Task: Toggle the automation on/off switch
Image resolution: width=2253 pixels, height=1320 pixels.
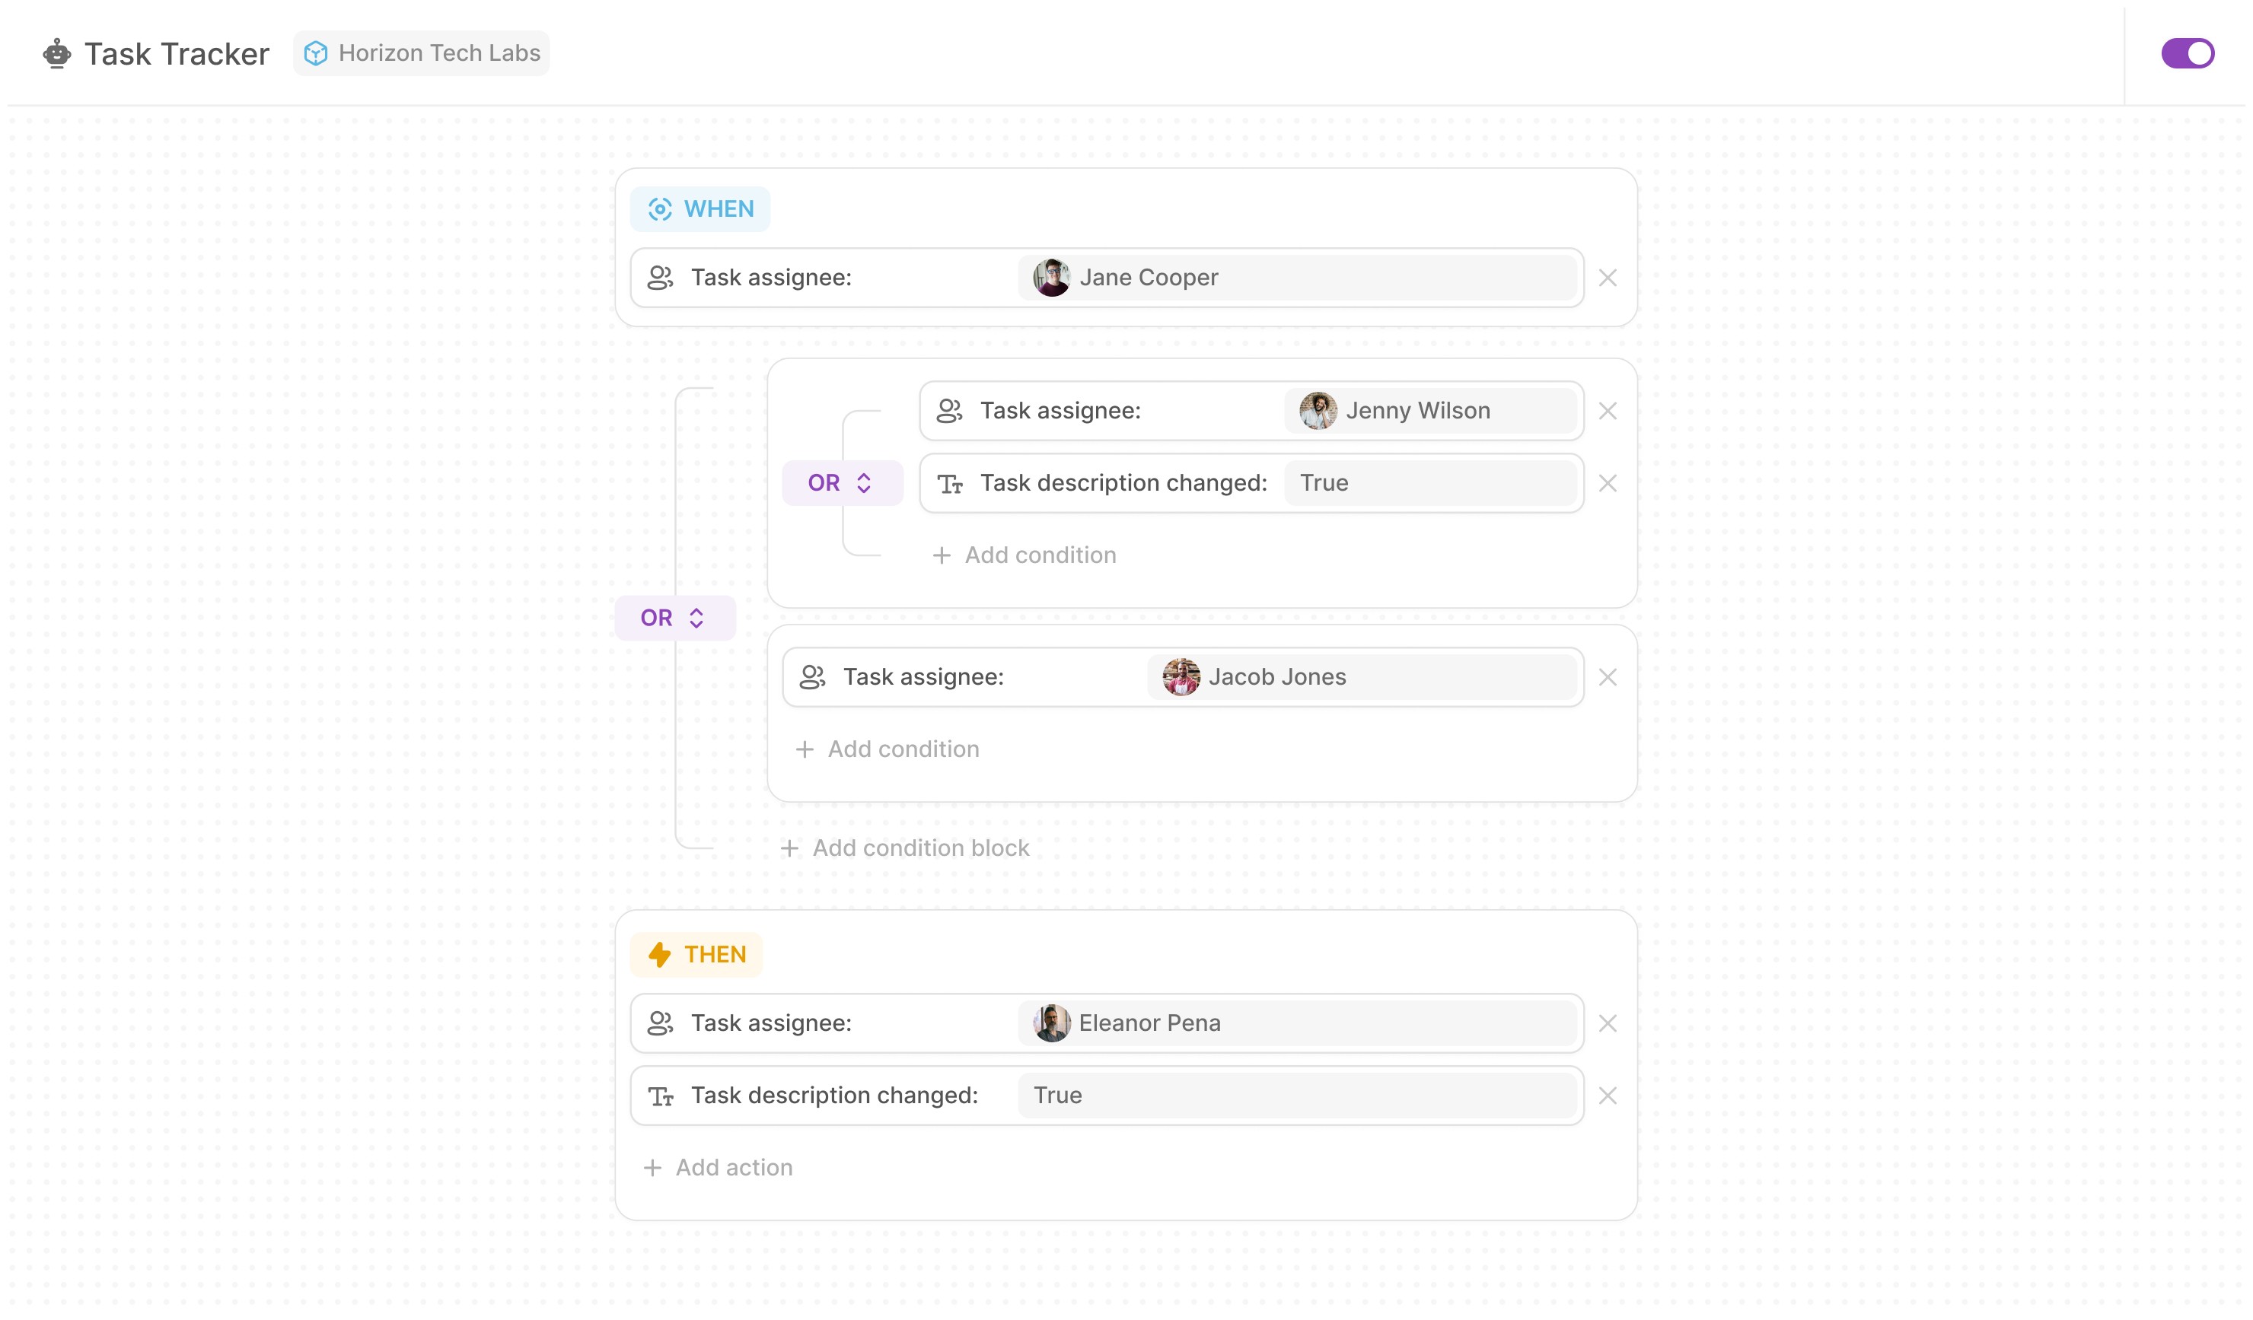Action: point(2186,53)
